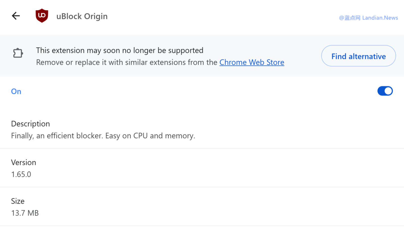Open the Chrome Web Store link
The image size is (404, 227).
click(x=252, y=62)
